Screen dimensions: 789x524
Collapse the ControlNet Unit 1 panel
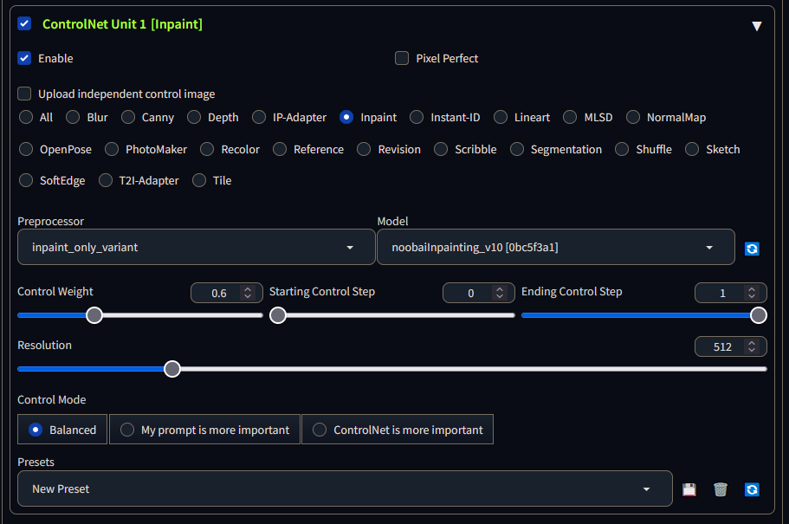(756, 26)
